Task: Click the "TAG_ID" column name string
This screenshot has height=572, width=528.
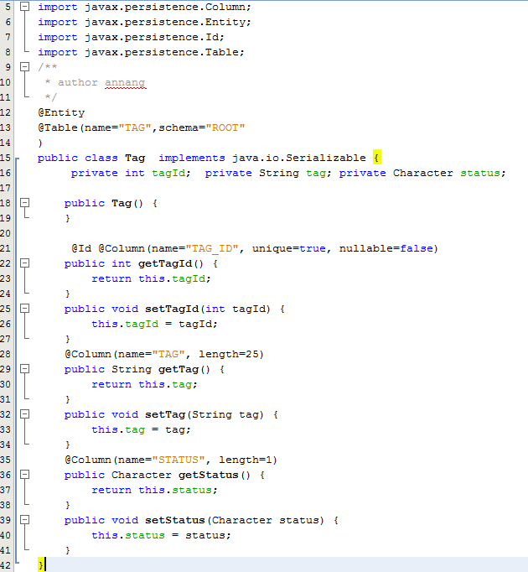Action: pos(212,249)
